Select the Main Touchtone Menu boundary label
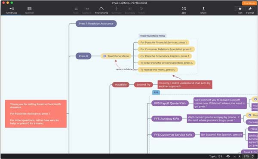 (152, 36)
